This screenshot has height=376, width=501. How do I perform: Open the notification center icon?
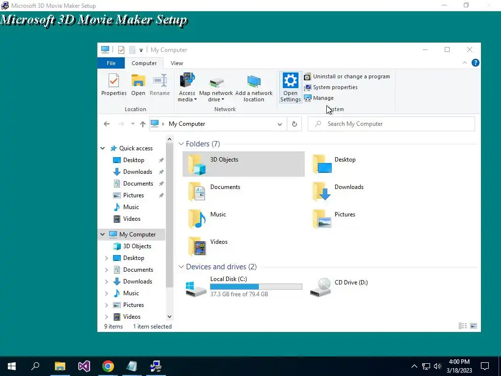pyautogui.click(x=485, y=366)
